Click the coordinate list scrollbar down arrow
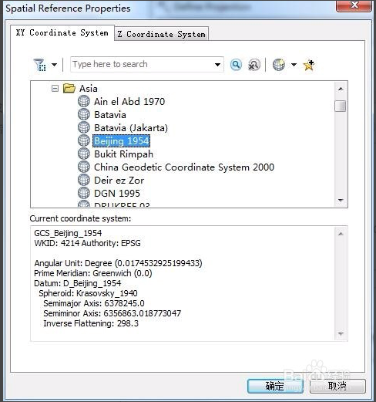The image size is (376, 402). pyautogui.click(x=341, y=200)
